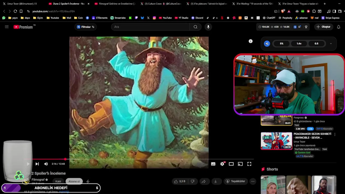
Task: Switch to X'te Warling browser tab
Action: [252, 4]
